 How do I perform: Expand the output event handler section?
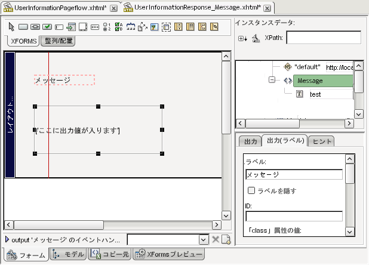[7, 239]
